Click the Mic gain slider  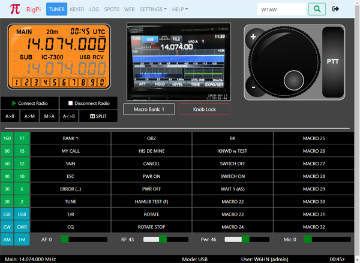pyautogui.click(x=328, y=240)
